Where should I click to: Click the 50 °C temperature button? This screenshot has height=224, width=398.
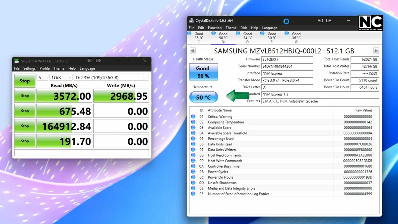tap(204, 97)
